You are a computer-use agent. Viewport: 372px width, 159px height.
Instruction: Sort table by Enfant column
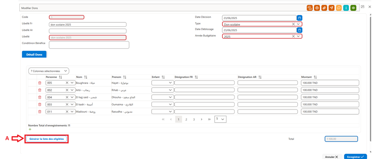(x=163, y=77)
